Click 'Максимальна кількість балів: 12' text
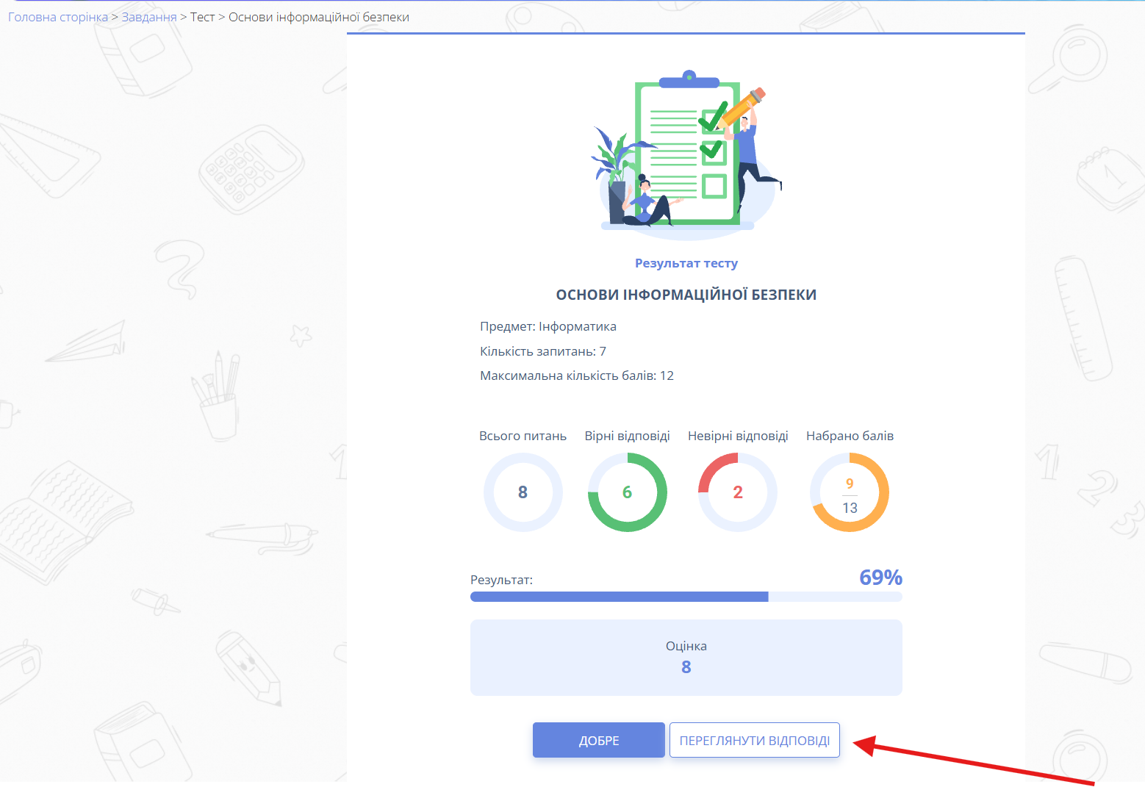The width and height of the screenshot is (1145, 787). [x=577, y=375]
